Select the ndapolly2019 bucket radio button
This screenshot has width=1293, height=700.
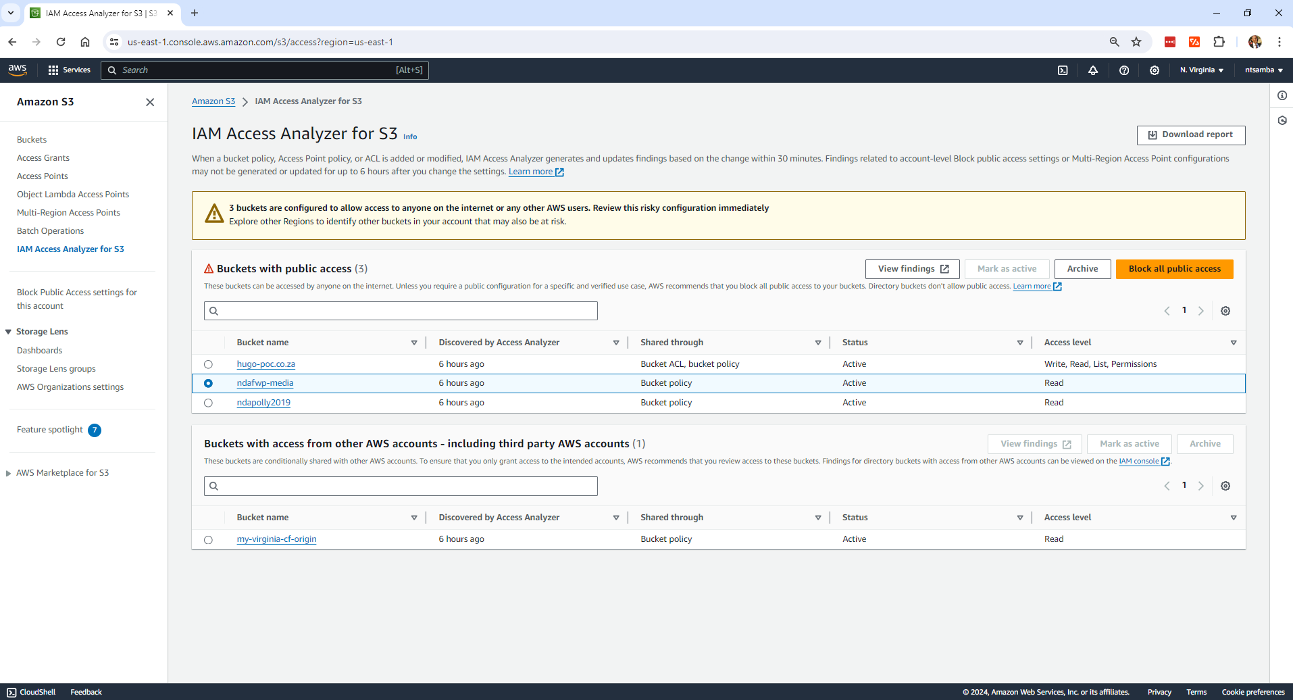[208, 403]
